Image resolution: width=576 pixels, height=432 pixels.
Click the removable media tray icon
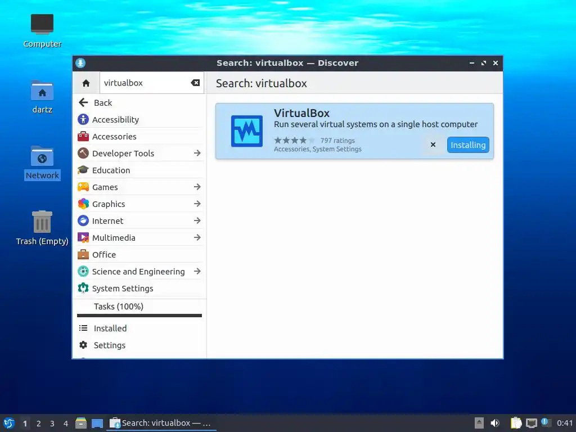click(x=479, y=423)
